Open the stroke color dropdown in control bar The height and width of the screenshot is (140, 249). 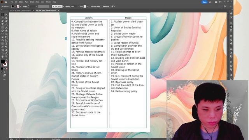click(x=20, y=7)
